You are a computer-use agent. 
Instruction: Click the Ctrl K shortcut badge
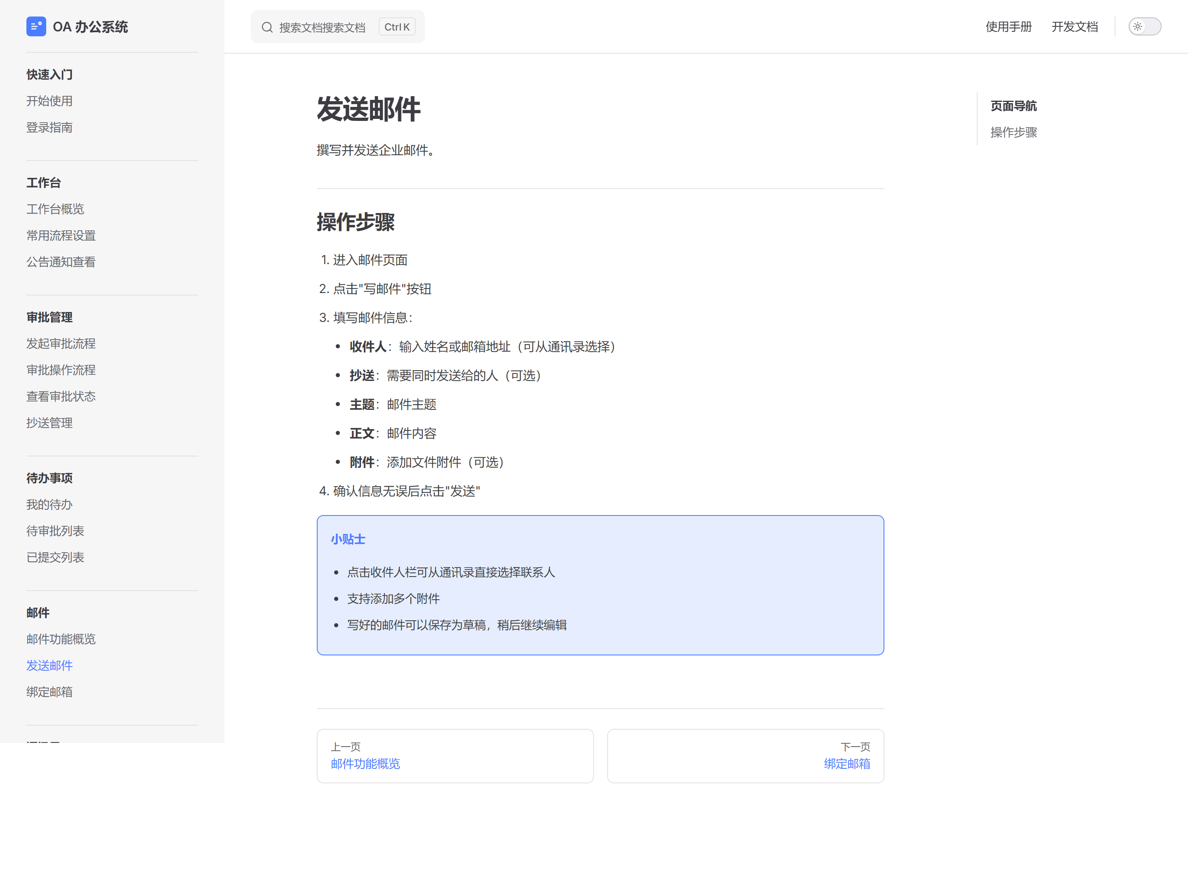point(397,27)
